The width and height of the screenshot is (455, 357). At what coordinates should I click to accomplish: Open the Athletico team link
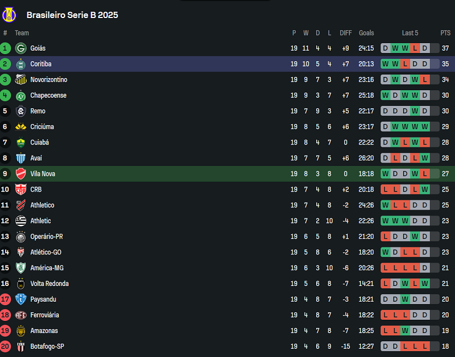(x=42, y=205)
